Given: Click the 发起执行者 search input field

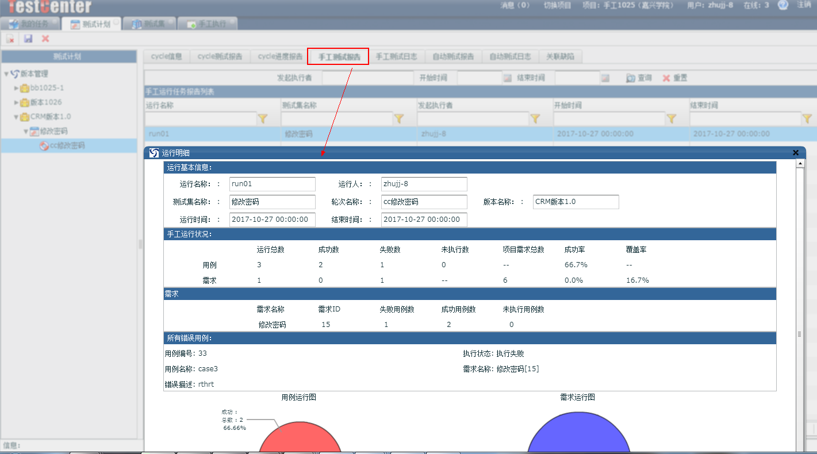Looking at the screenshot, I should point(359,78).
